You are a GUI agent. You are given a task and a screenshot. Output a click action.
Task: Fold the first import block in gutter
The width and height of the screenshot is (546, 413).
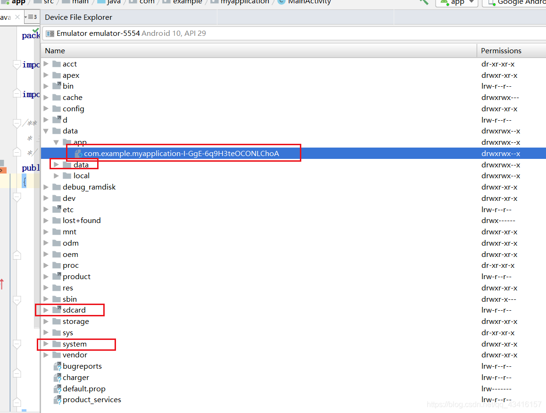[x=17, y=65]
